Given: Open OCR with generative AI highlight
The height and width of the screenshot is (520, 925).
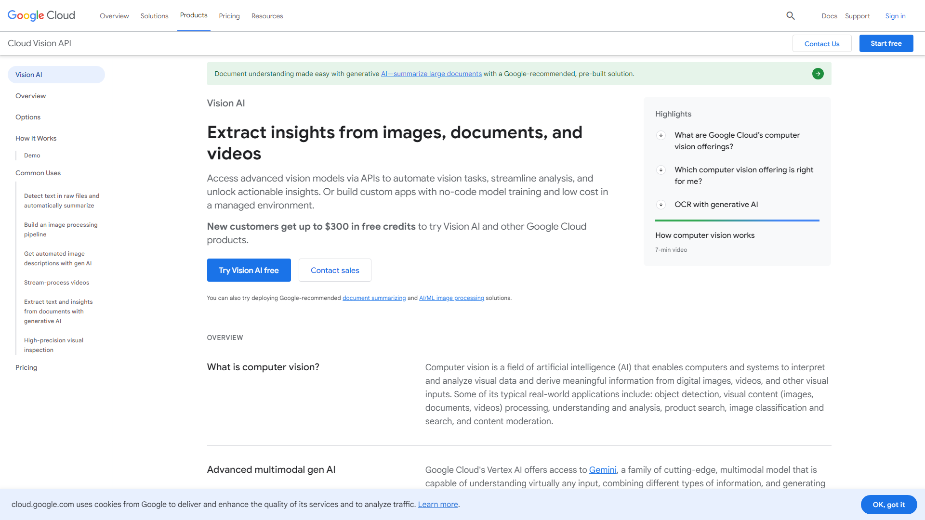Looking at the screenshot, I should pos(716,205).
